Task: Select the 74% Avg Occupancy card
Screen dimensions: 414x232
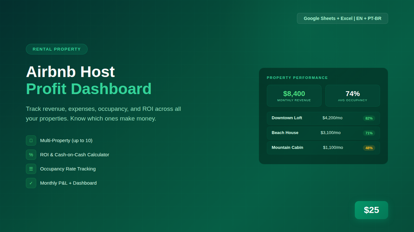Action: pos(353,96)
